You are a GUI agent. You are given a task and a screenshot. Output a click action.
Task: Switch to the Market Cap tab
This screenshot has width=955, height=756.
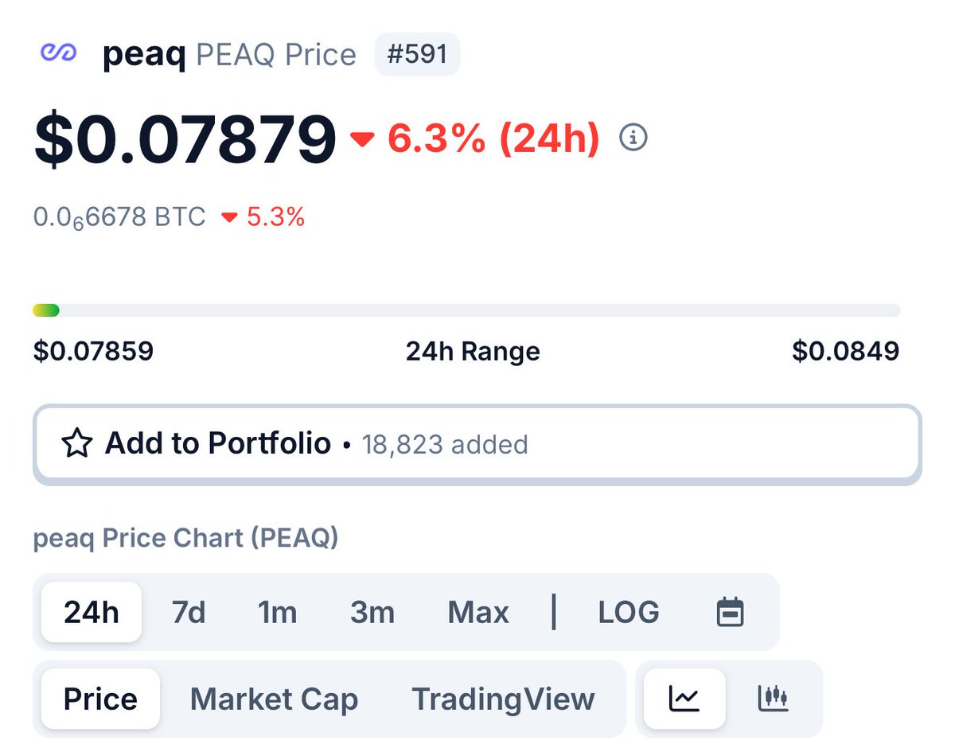274,699
